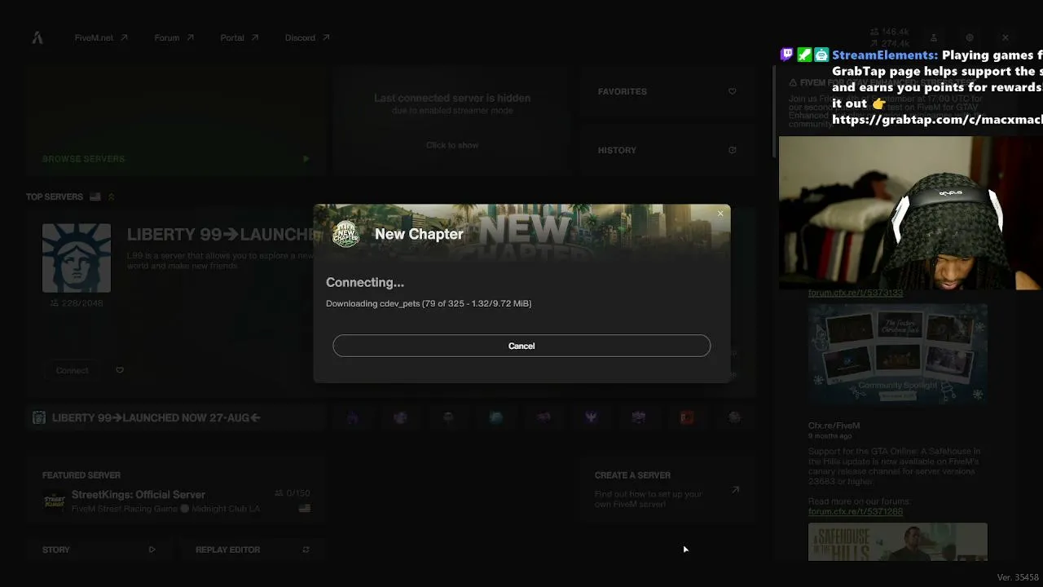
Task: Select the seventh server icon right of the Liberty 99 row
Action: click(639, 417)
